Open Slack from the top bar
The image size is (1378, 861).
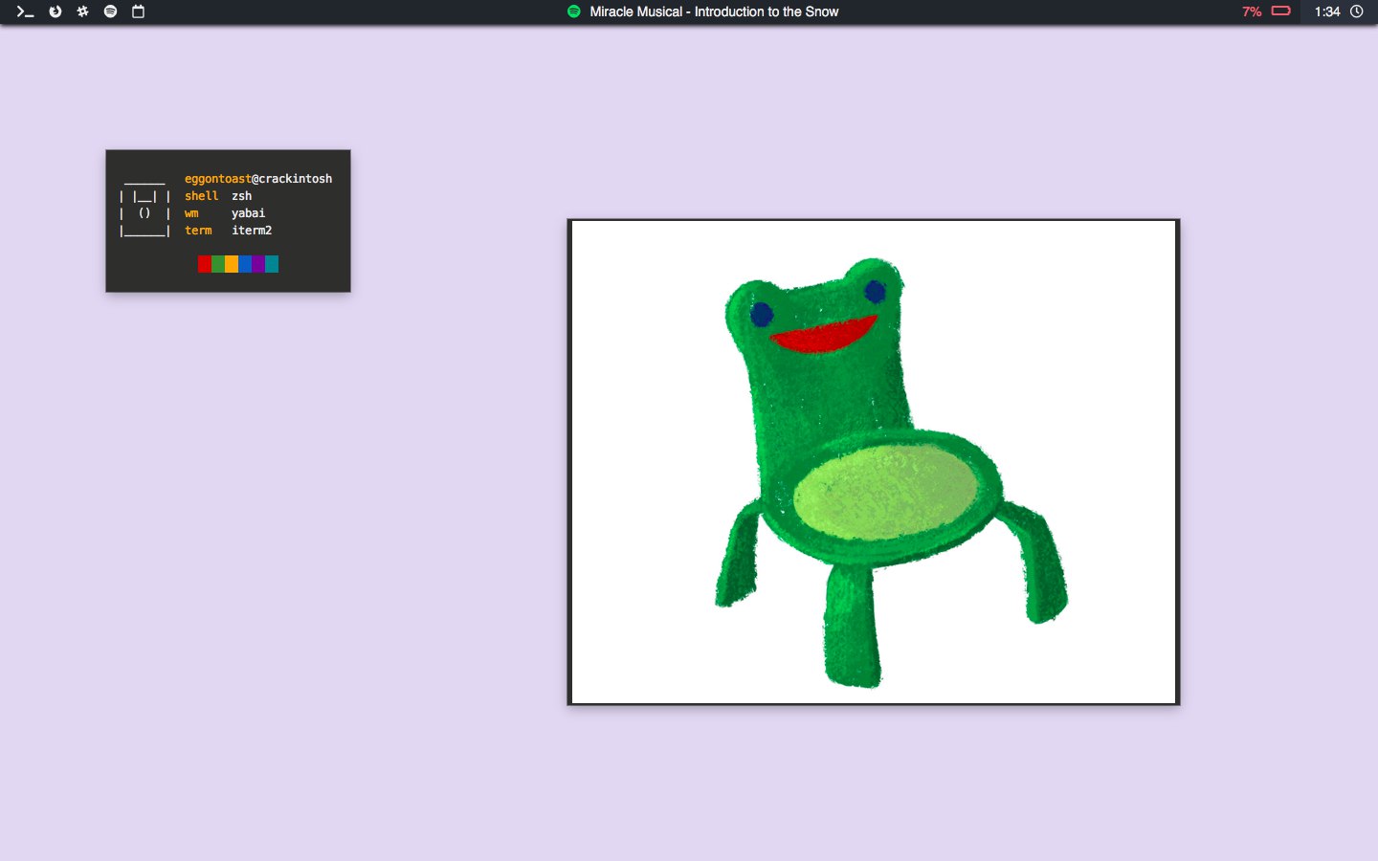click(82, 11)
